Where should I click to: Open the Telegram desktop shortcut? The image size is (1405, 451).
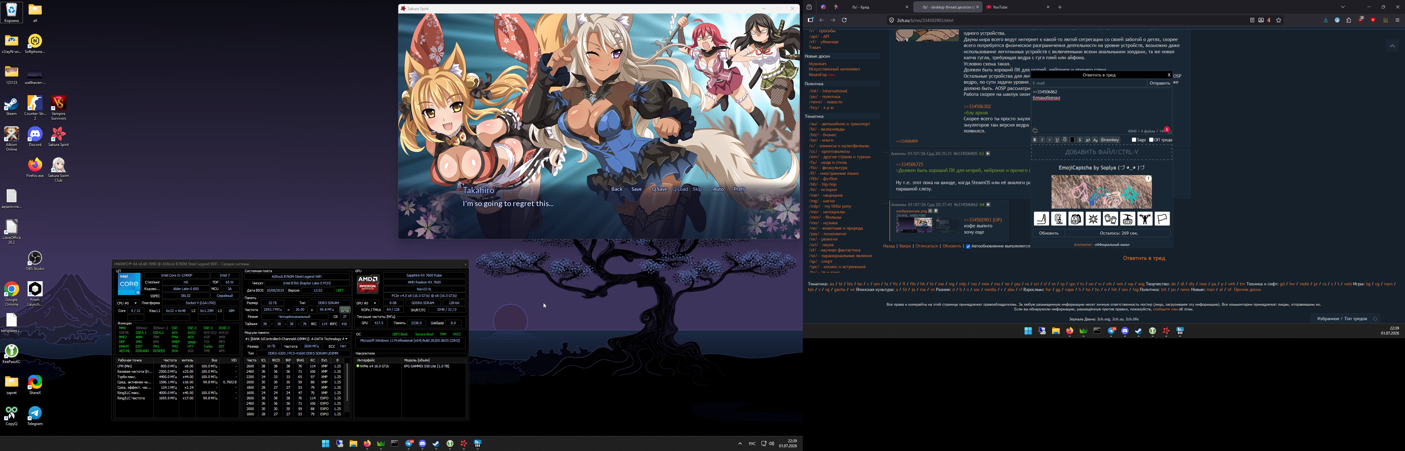click(35, 416)
